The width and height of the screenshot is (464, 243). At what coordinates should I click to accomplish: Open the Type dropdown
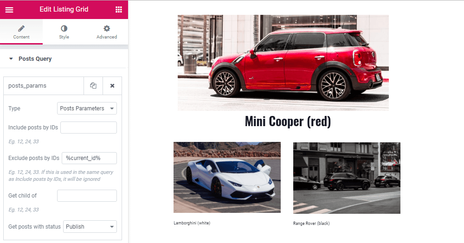tap(87, 108)
